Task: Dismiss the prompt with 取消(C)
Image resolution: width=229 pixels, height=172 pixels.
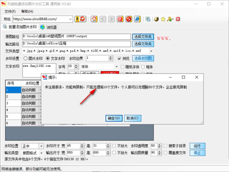Action: tap(133, 118)
